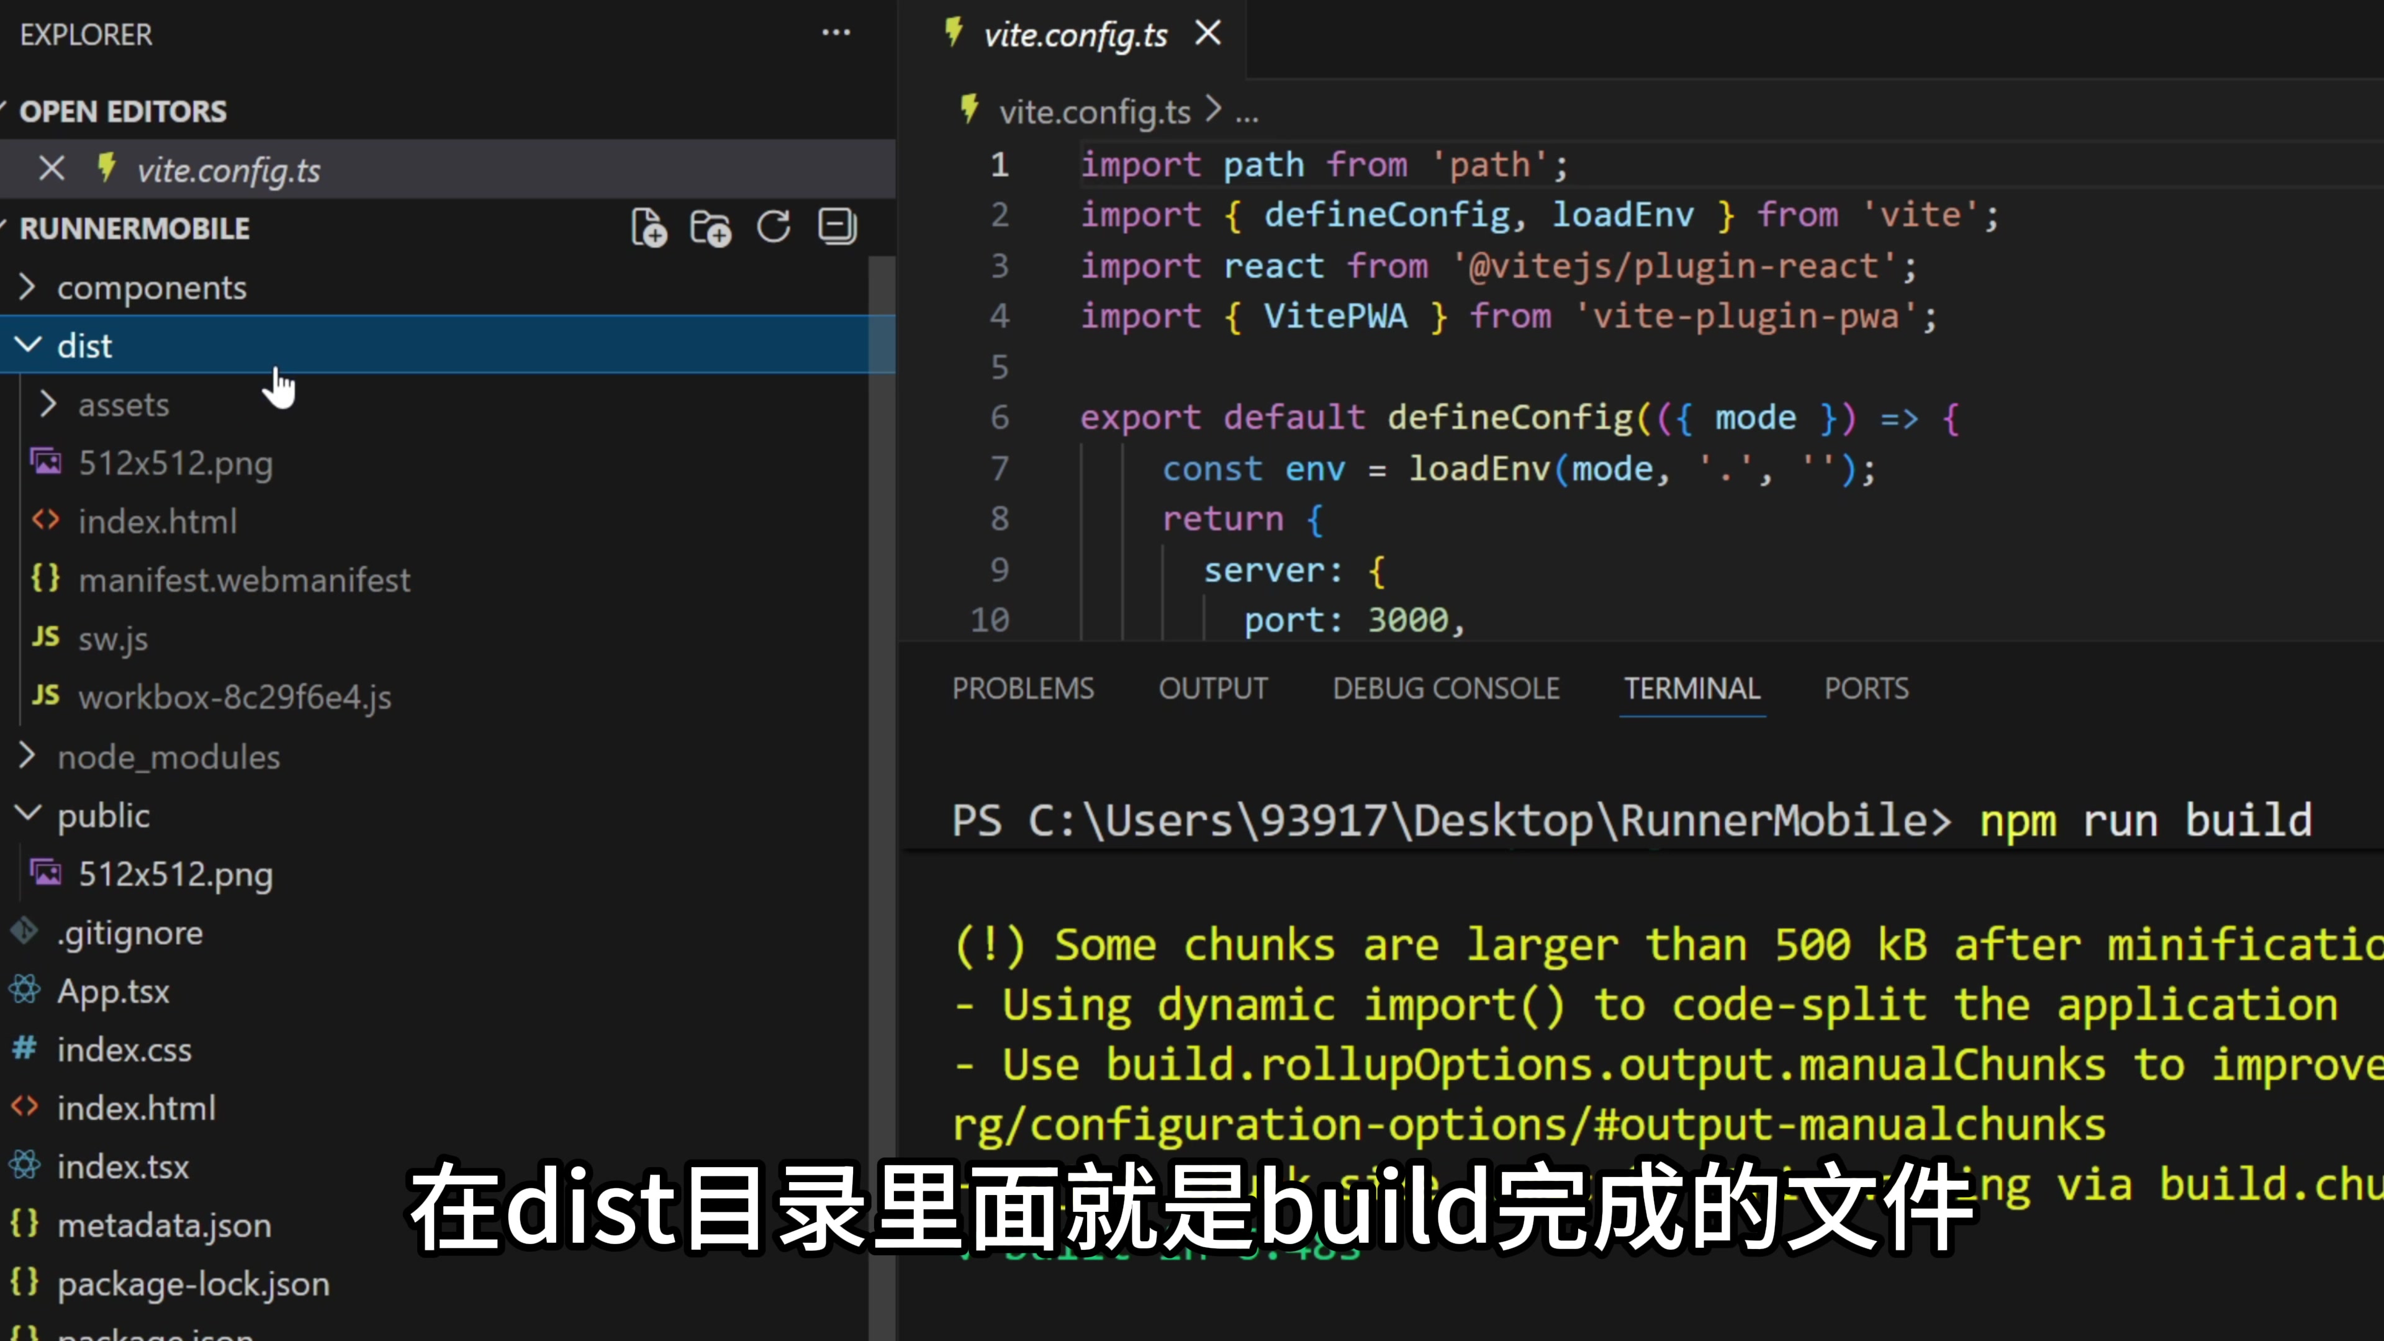Collapse all folders in explorer

(x=838, y=228)
